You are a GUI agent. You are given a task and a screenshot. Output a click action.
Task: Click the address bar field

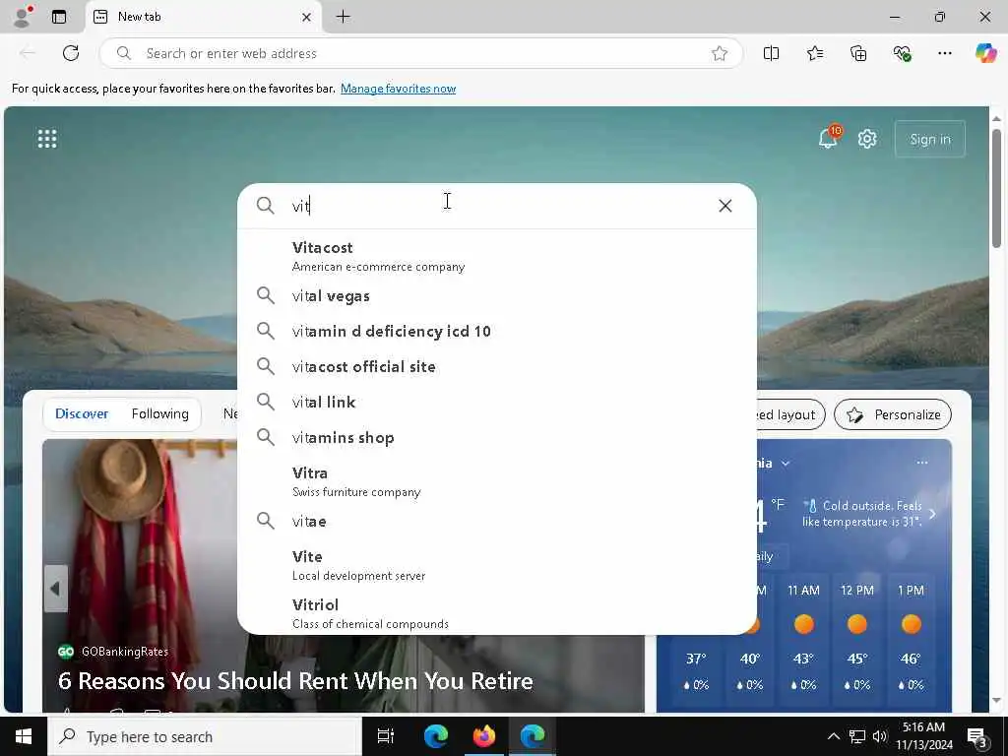pyautogui.click(x=421, y=53)
